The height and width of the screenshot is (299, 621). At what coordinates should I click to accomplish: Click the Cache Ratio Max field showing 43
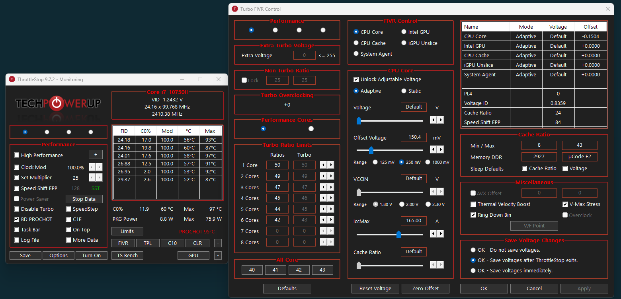580,146
